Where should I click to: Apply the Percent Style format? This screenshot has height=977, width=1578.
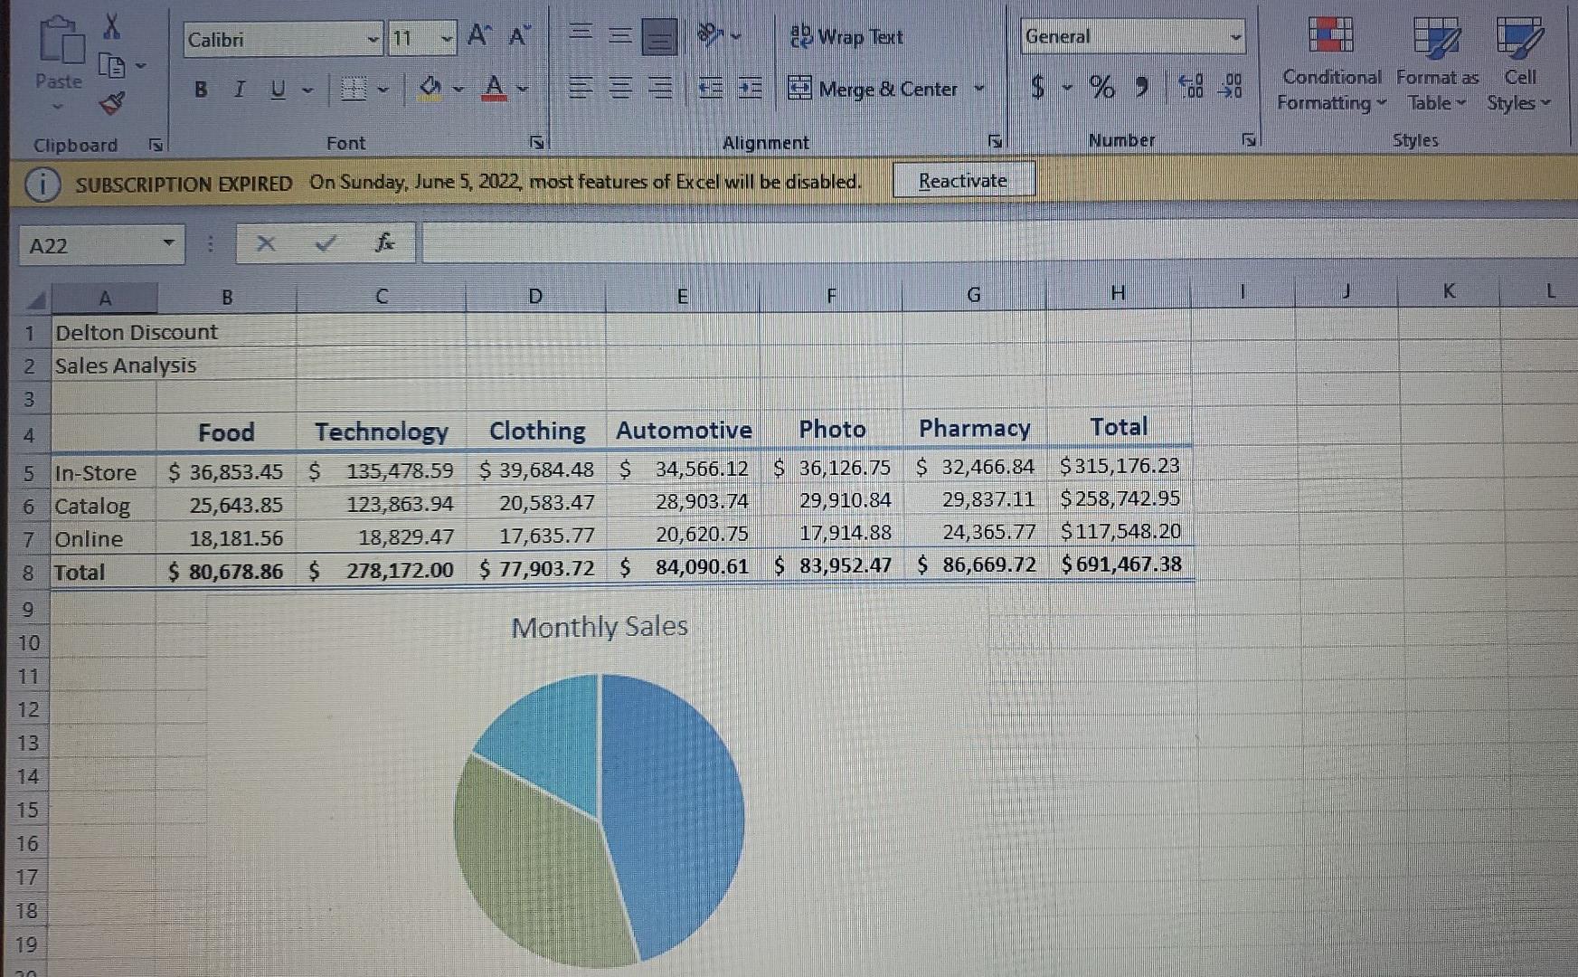coord(1100,87)
